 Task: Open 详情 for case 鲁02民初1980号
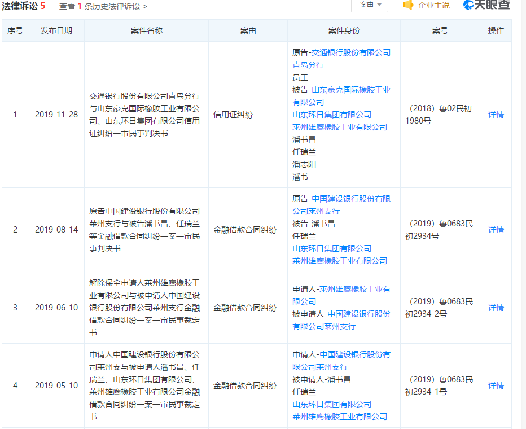click(x=496, y=115)
